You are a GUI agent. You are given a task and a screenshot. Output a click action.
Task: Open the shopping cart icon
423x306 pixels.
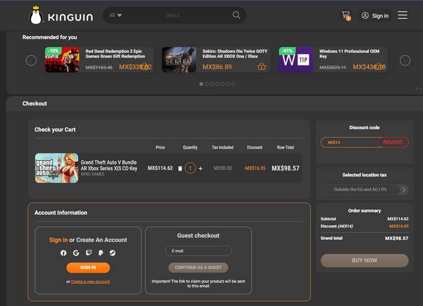[346, 15]
